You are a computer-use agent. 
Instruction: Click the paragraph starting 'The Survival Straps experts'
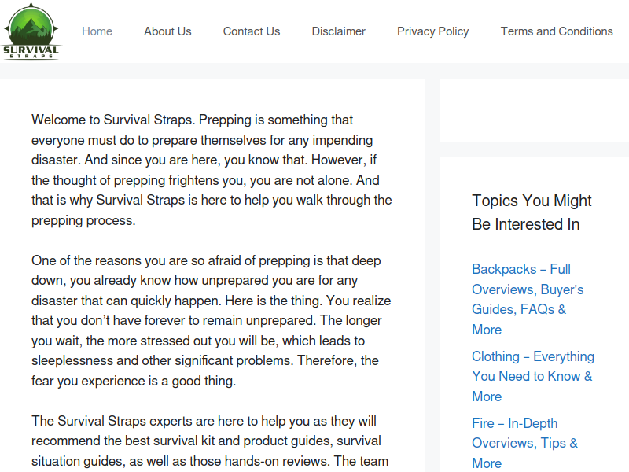pos(210,442)
